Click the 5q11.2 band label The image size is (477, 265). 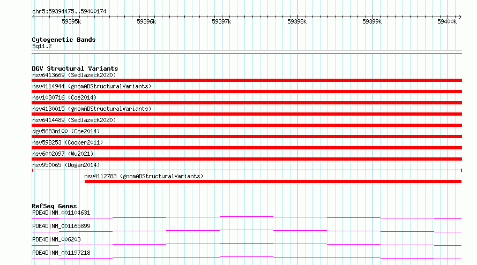(42, 46)
